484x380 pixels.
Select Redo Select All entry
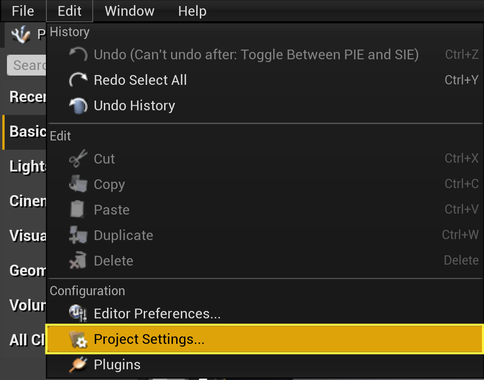[x=140, y=80]
